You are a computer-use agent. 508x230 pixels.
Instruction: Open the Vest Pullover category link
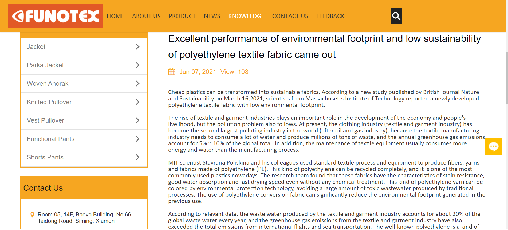45,120
